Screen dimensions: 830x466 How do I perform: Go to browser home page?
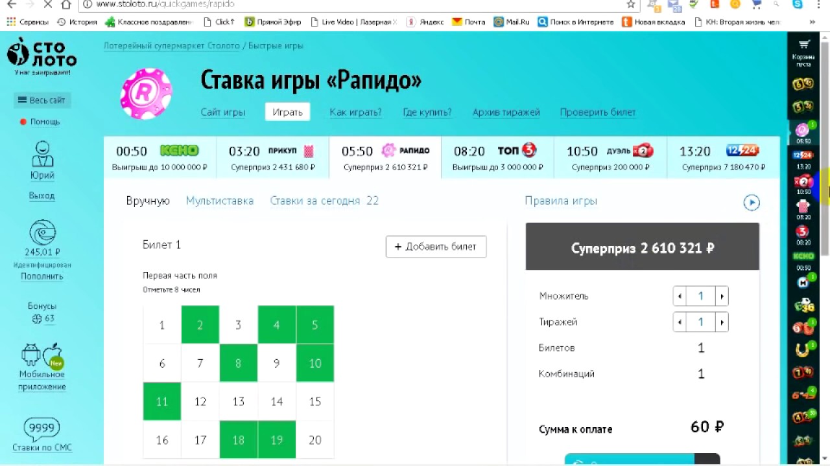click(66, 4)
